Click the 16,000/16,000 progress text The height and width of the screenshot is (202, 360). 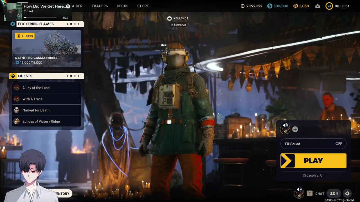tap(31, 63)
